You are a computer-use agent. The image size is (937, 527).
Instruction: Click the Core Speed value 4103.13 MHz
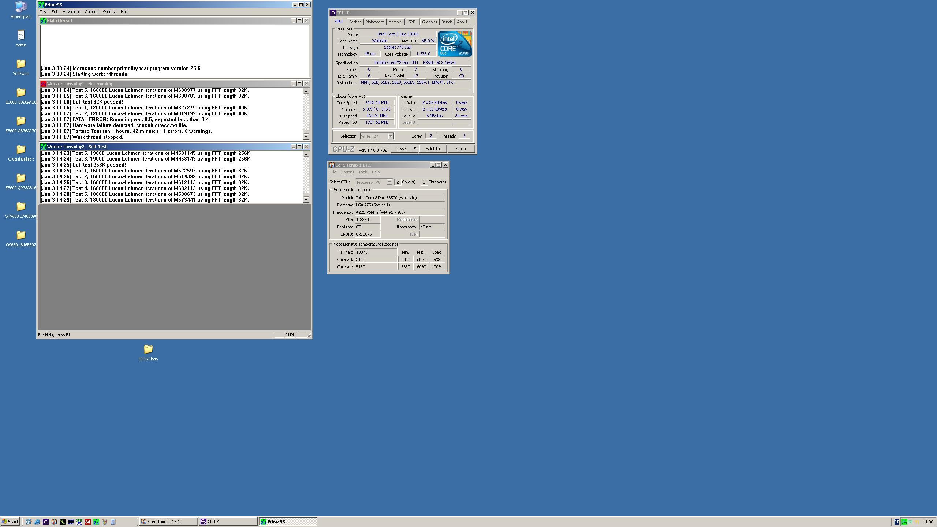coord(377,103)
